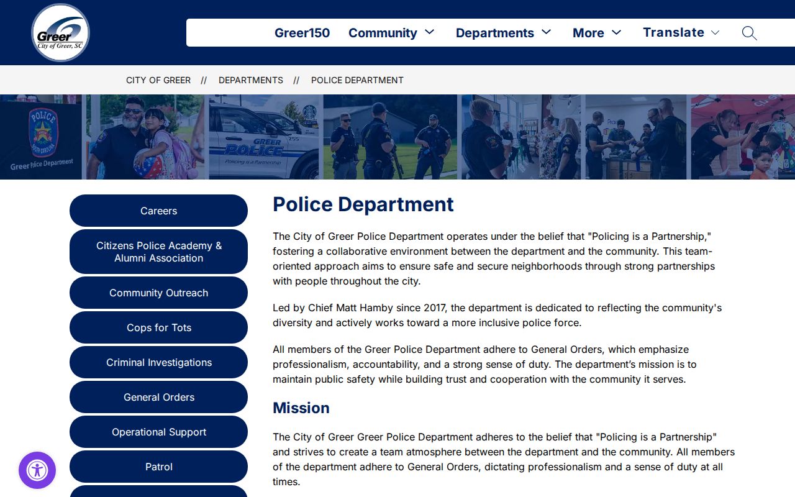Image resolution: width=795 pixels, height=497 pixels.
Task: Click the Greer Police badge banner image
Action: click(41, 137)
